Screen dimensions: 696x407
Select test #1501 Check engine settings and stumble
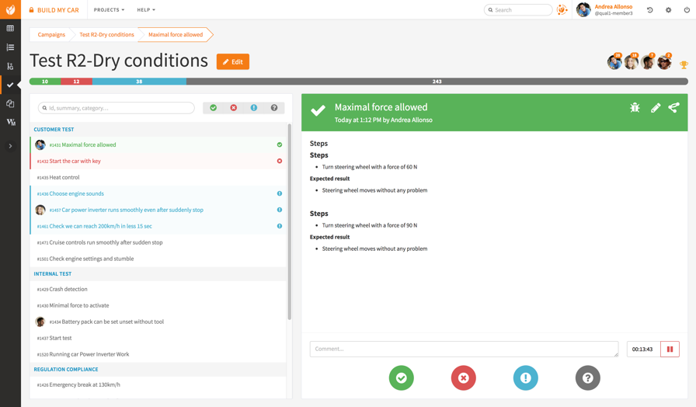(158, 259)
